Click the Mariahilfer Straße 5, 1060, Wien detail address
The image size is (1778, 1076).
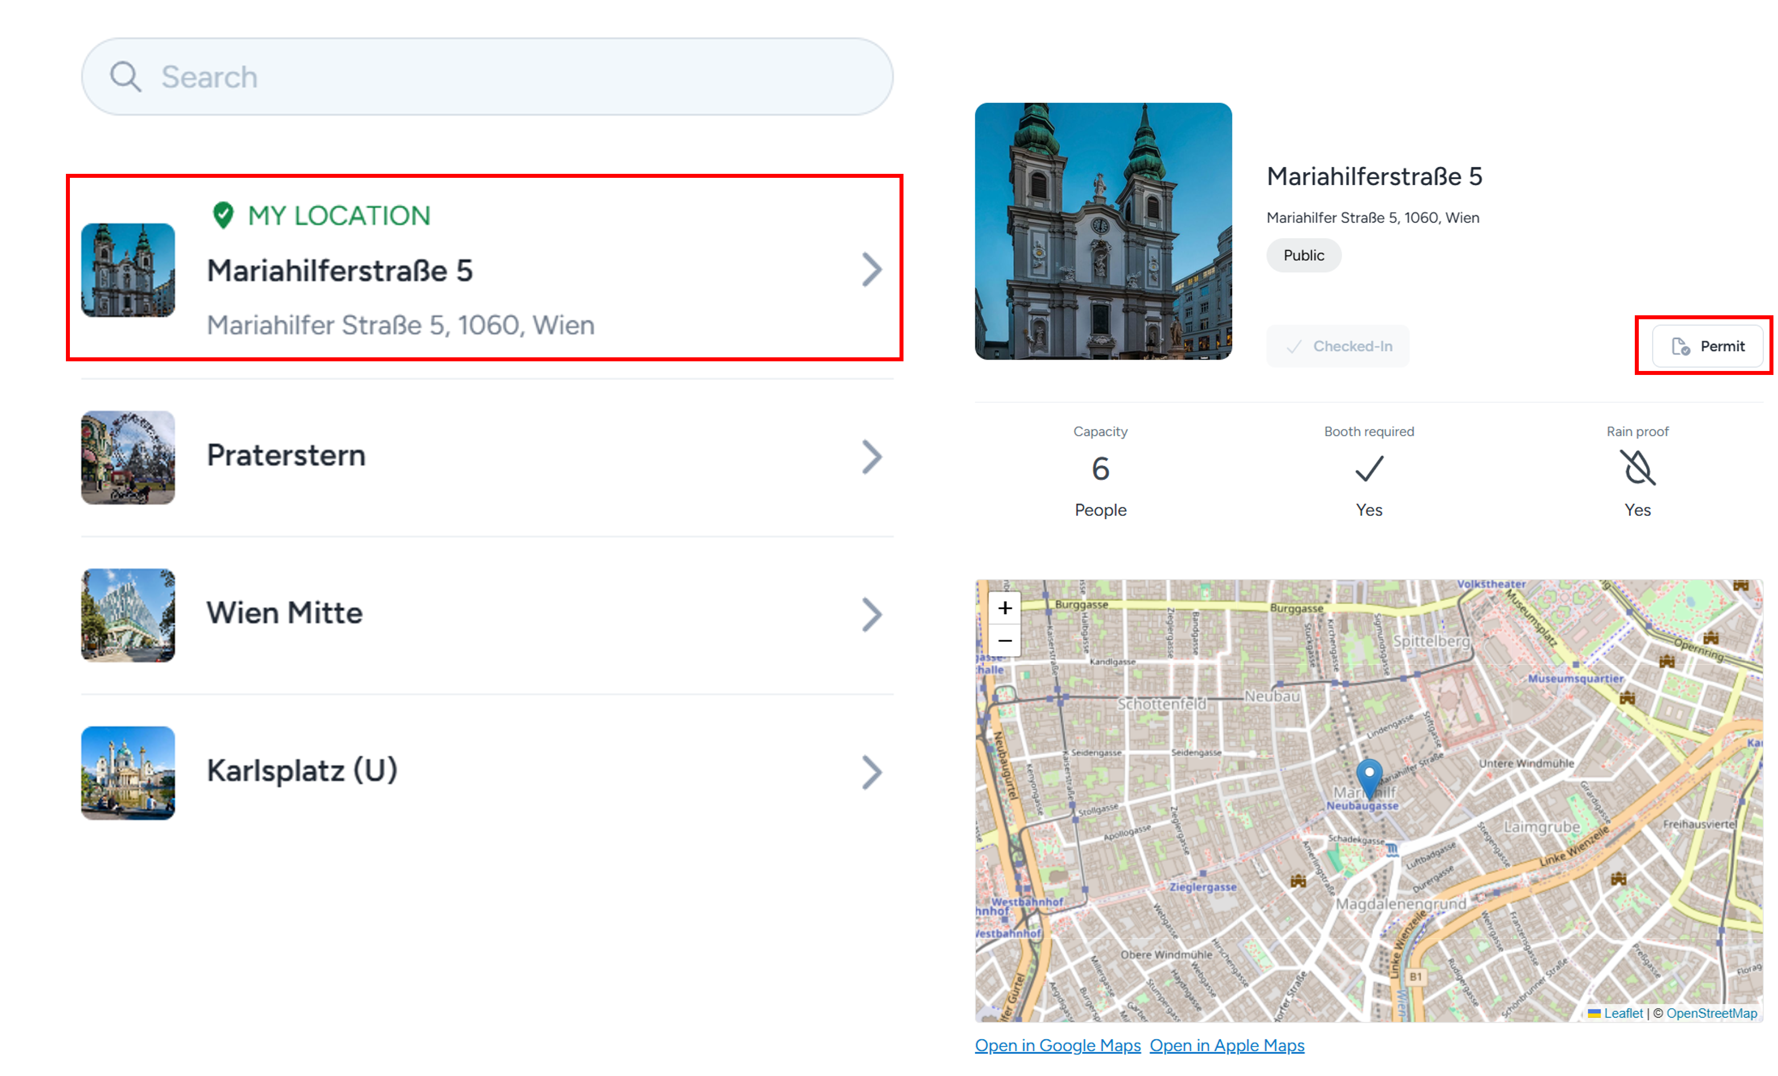point(1372,218)
